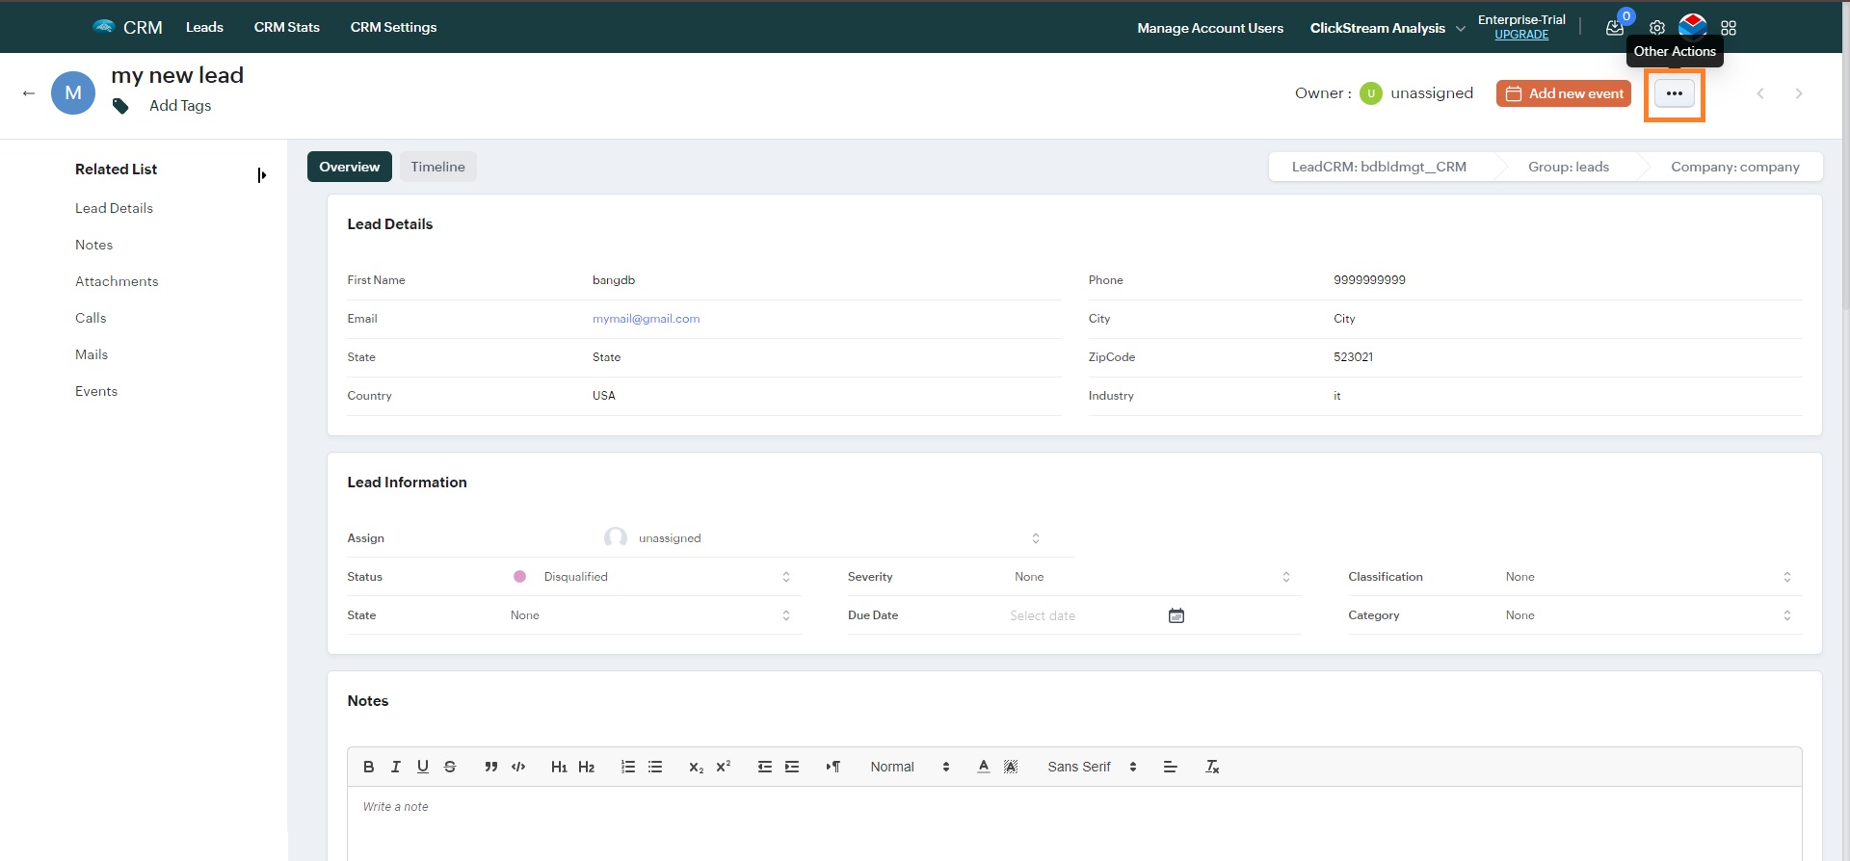Open Leads in top navigation
The width and height of the screenshot is (1850, 861).
point(204,27)
